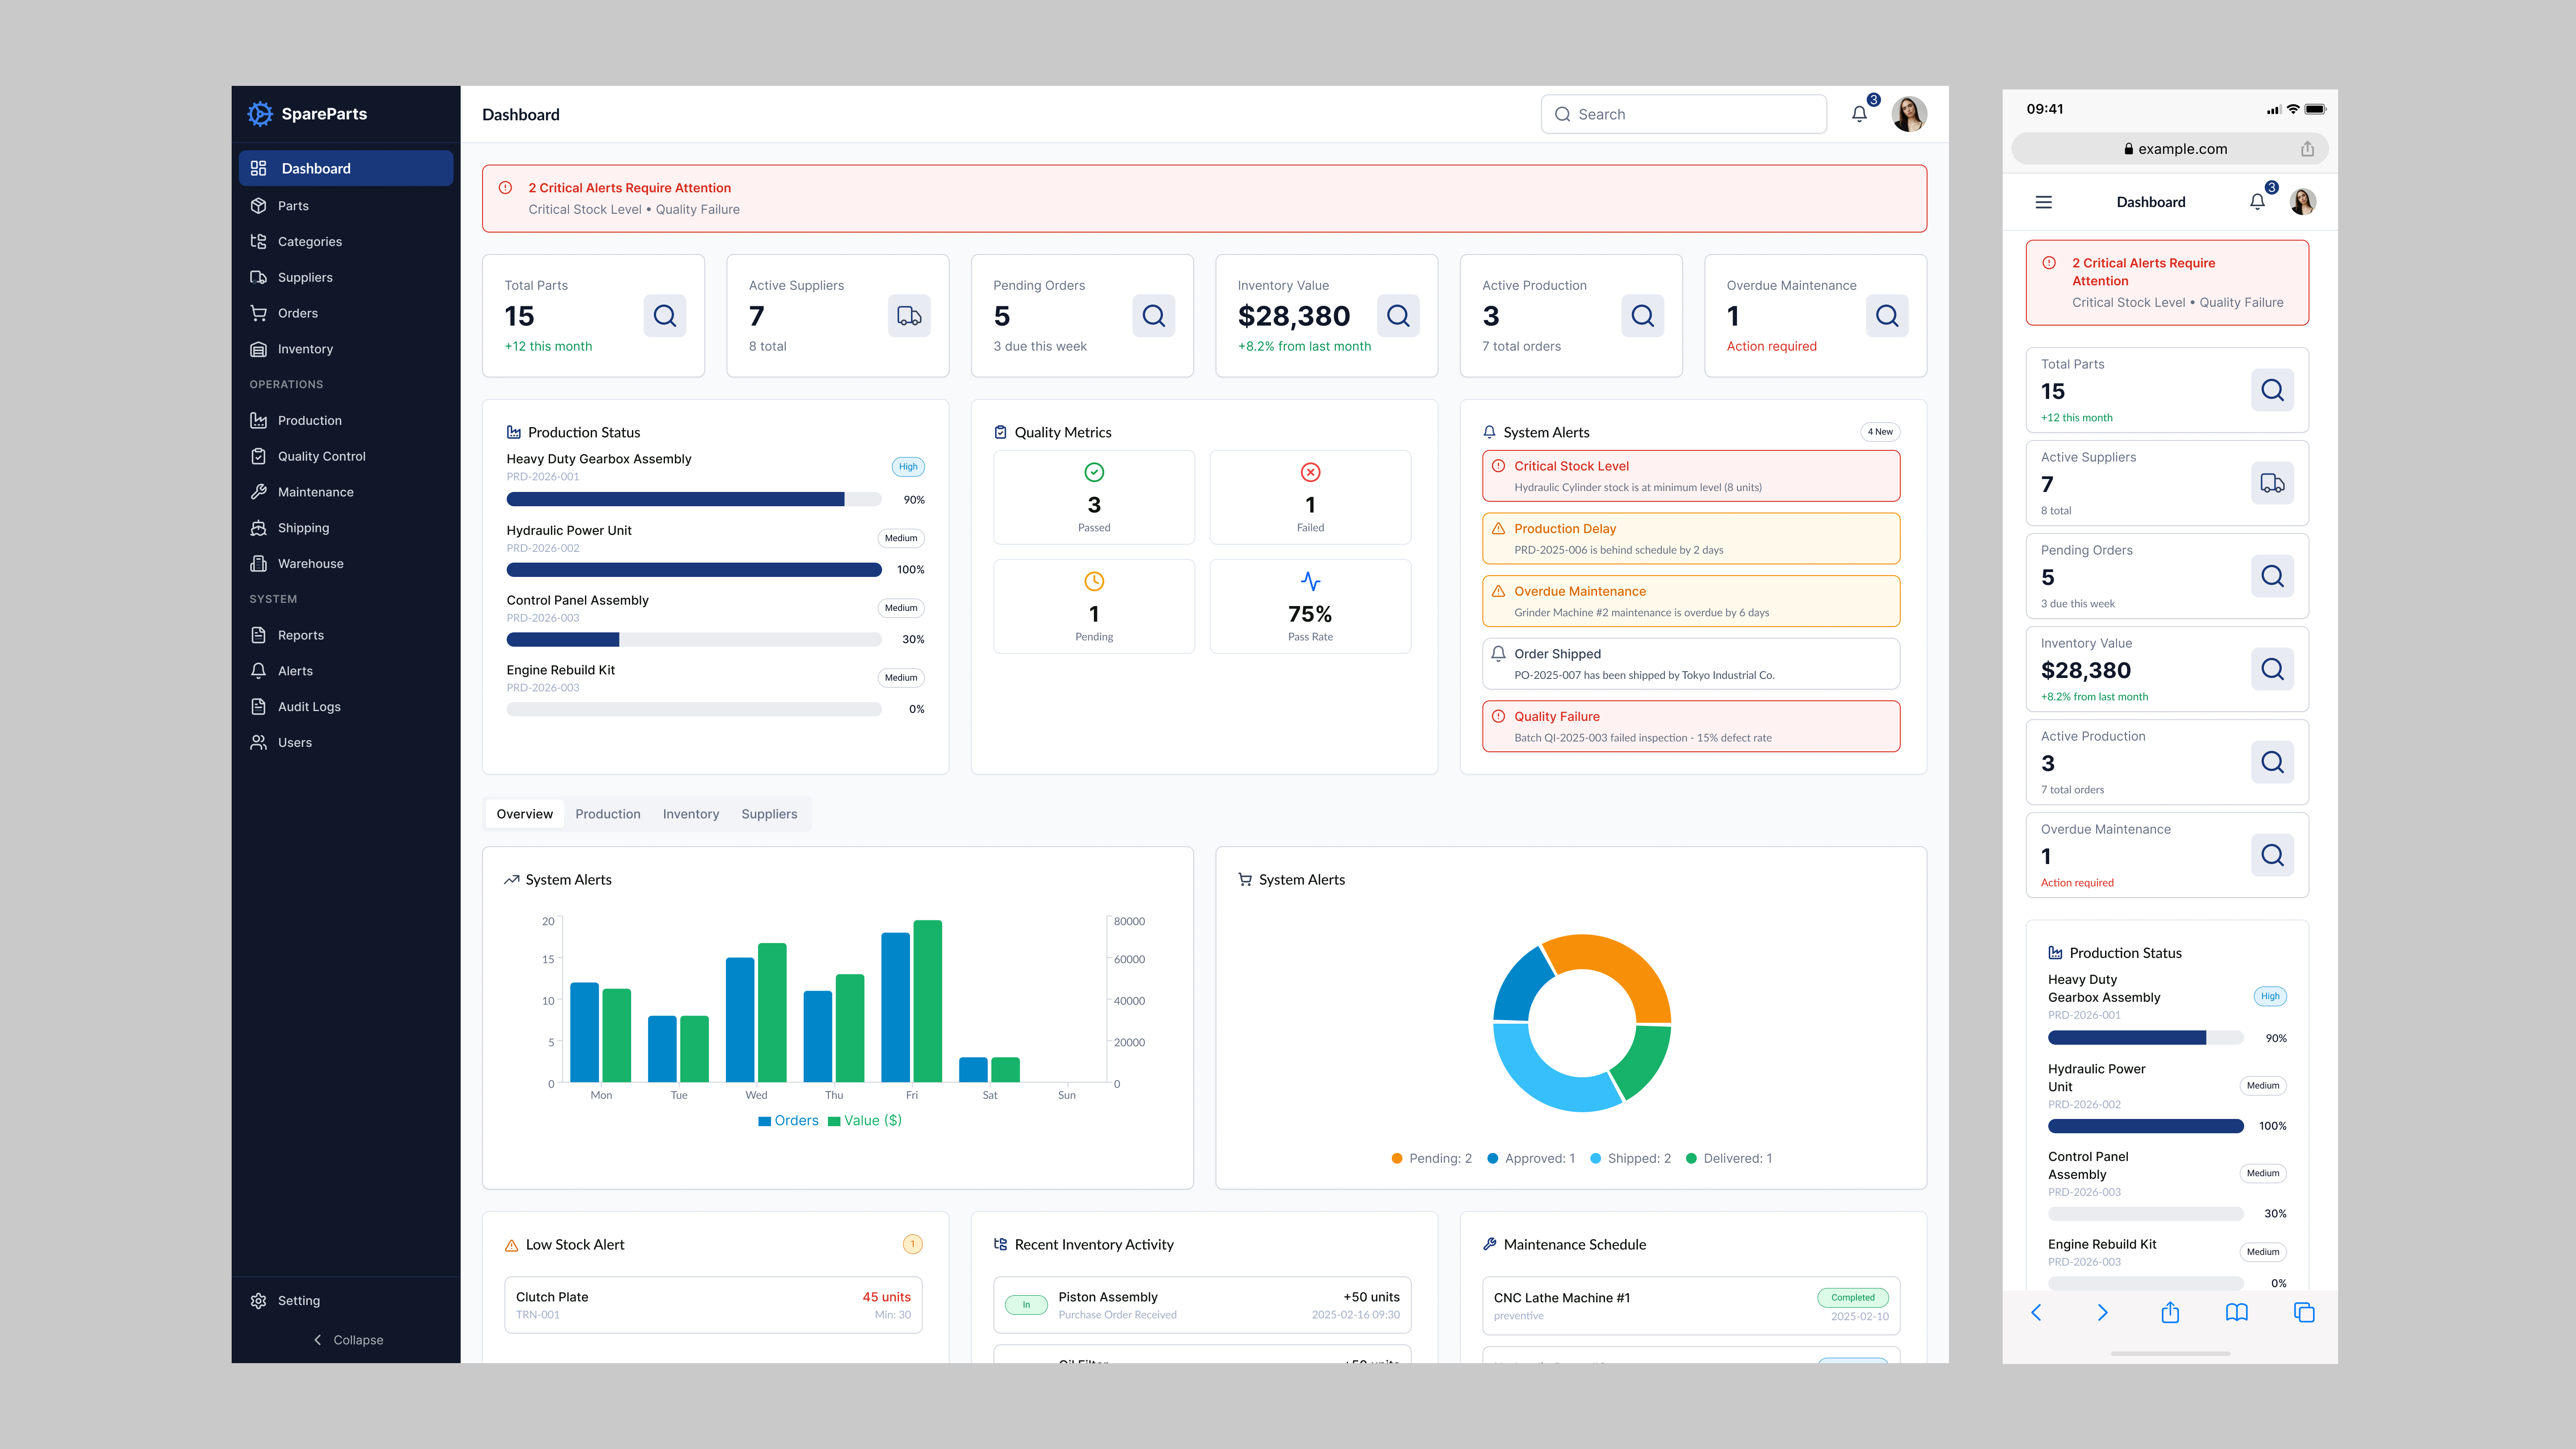The image size is (2576, 1449).
Task: Tap the mobile browser forward arrow
Action: coord(2102,1312)
